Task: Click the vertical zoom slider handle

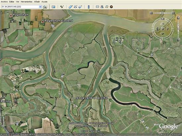Action: click(178, 28)
